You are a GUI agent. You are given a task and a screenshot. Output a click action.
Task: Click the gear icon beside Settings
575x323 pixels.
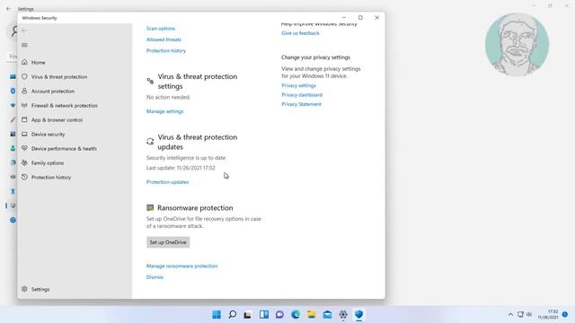coord(24,289)
